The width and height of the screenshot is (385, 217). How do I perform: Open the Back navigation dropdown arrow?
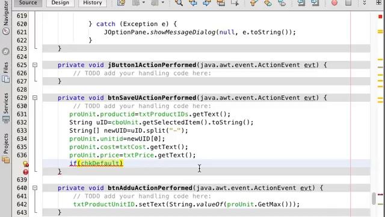click(x=144, y=2)
